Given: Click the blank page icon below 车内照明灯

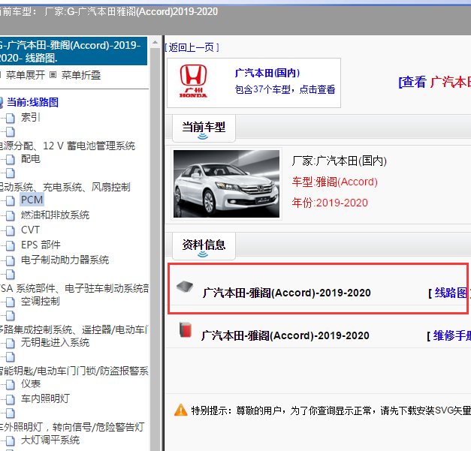Looking at the screenshot, I should click(x=11, y=413).
